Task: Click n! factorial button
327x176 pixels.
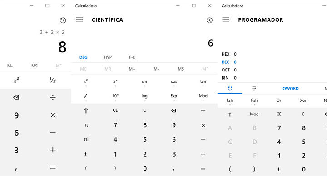Action: [86, 139]
